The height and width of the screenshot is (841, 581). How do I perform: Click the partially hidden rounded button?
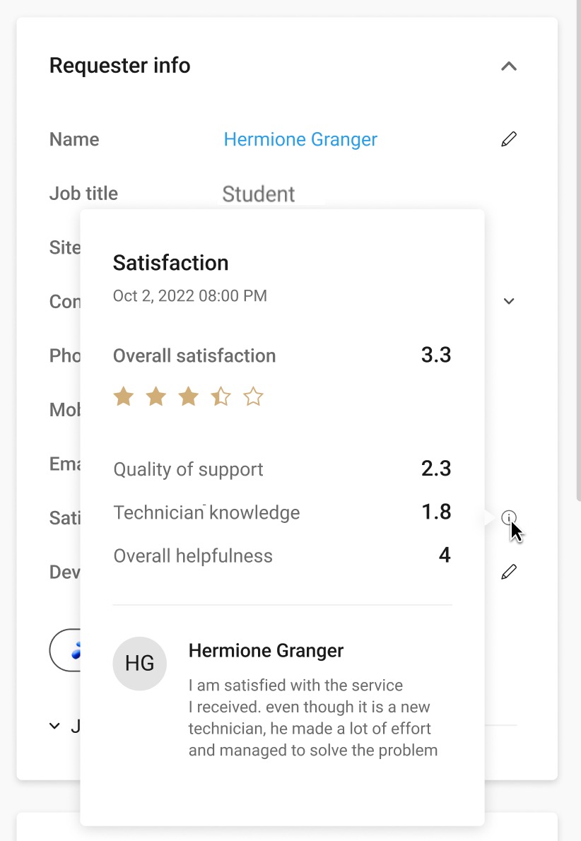point(65,650)
